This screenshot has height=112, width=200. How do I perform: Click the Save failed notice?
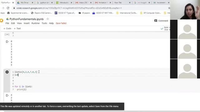pos(61,23)
